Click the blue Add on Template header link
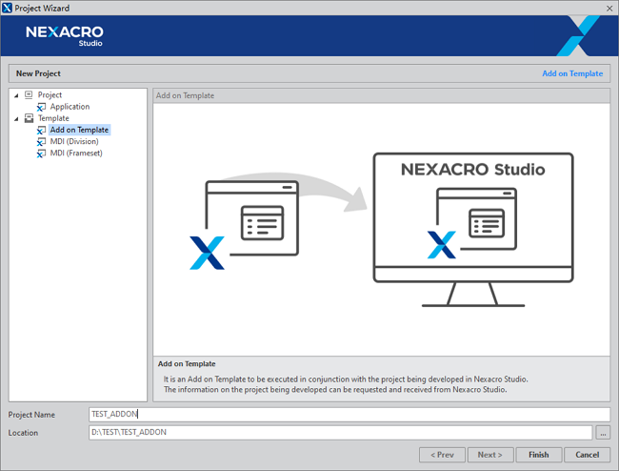This screenshot has height=471, width=619. point(571,73)
